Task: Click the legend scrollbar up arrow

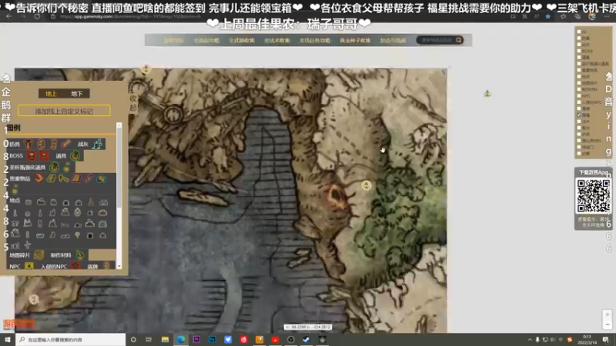Action: 119,125
